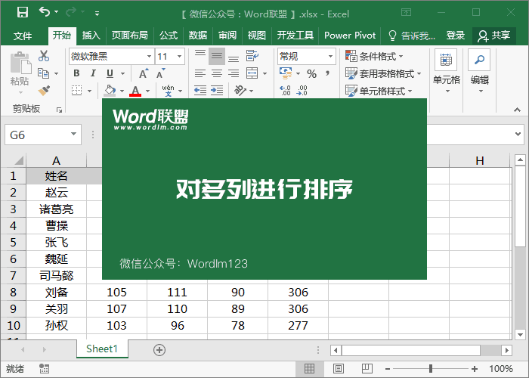
Task: Toggle Bold formatting
Action: (x=76, y=73)
